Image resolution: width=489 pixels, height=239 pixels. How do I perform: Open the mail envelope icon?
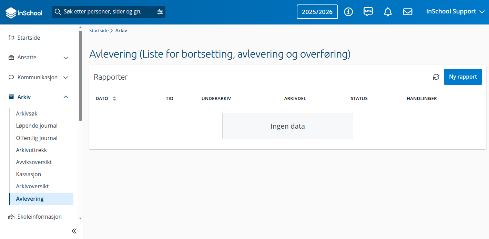pos(408,12)
